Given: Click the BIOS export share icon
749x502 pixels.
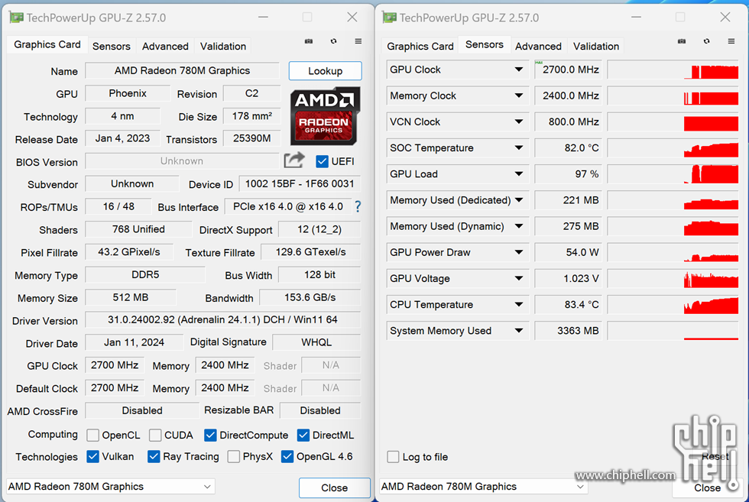Looking at the screenshot, I should (x=293, y=160).
